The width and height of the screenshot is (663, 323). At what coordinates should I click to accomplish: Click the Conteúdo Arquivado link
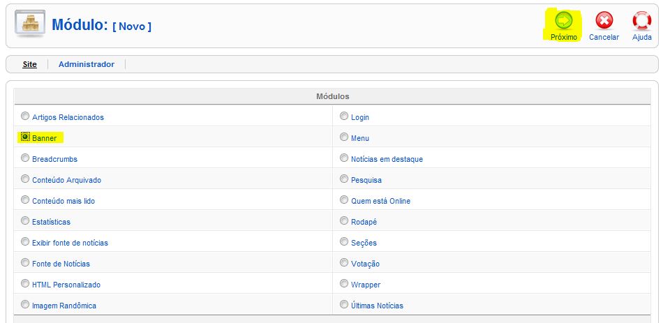67,180
